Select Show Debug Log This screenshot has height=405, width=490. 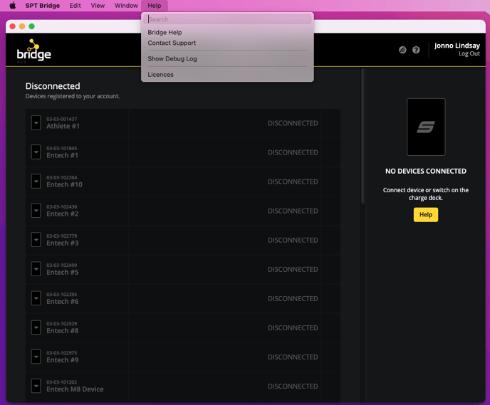[172, 58]
